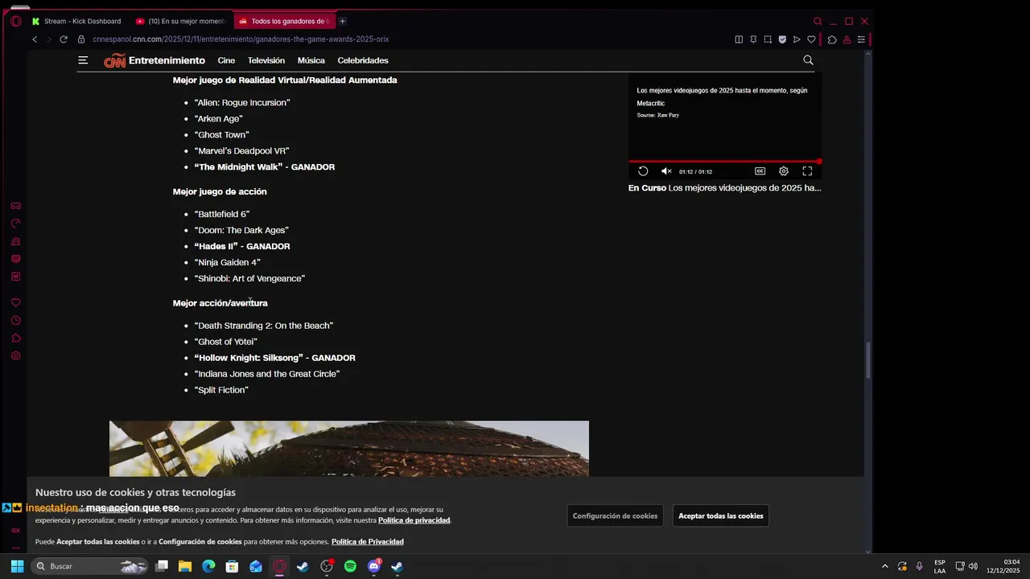Toggle the ad blocker shield
Screen dimensions: 1030x579
coord(782,39)
